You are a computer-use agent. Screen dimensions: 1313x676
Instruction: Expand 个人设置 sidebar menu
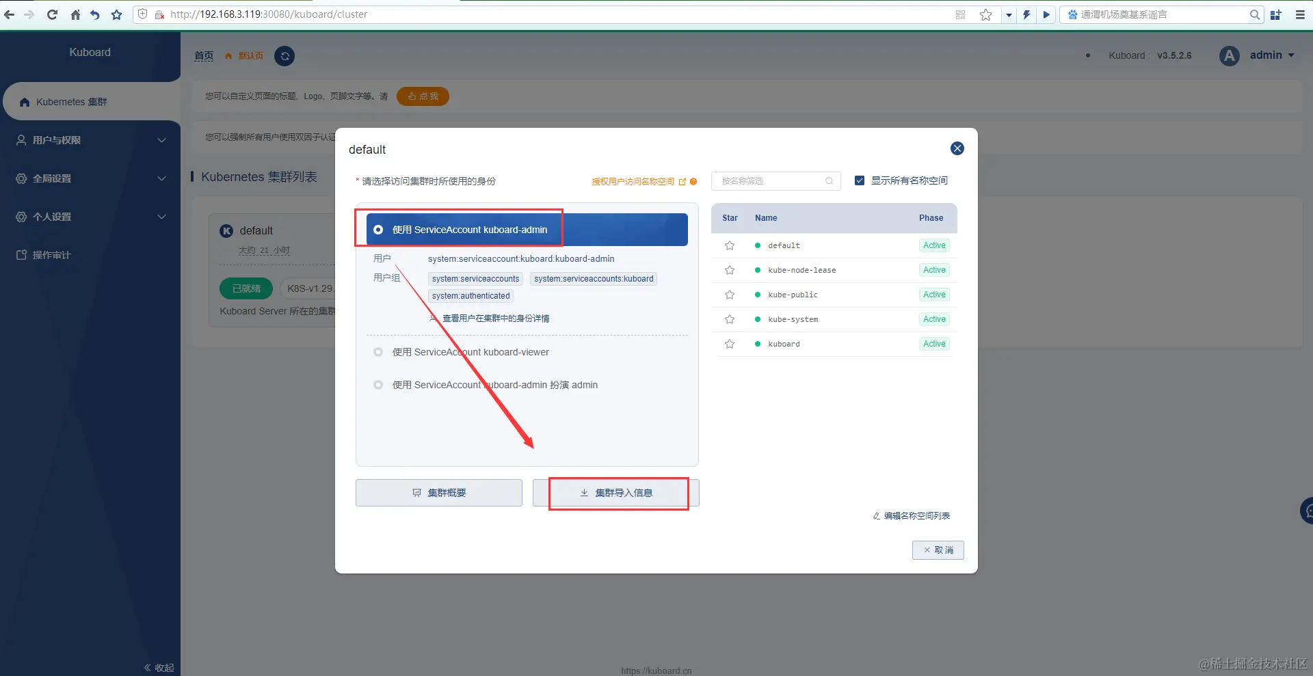[x=90, y=217]
